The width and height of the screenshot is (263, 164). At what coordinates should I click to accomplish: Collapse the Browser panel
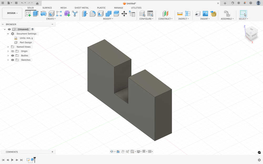point(52,24)
